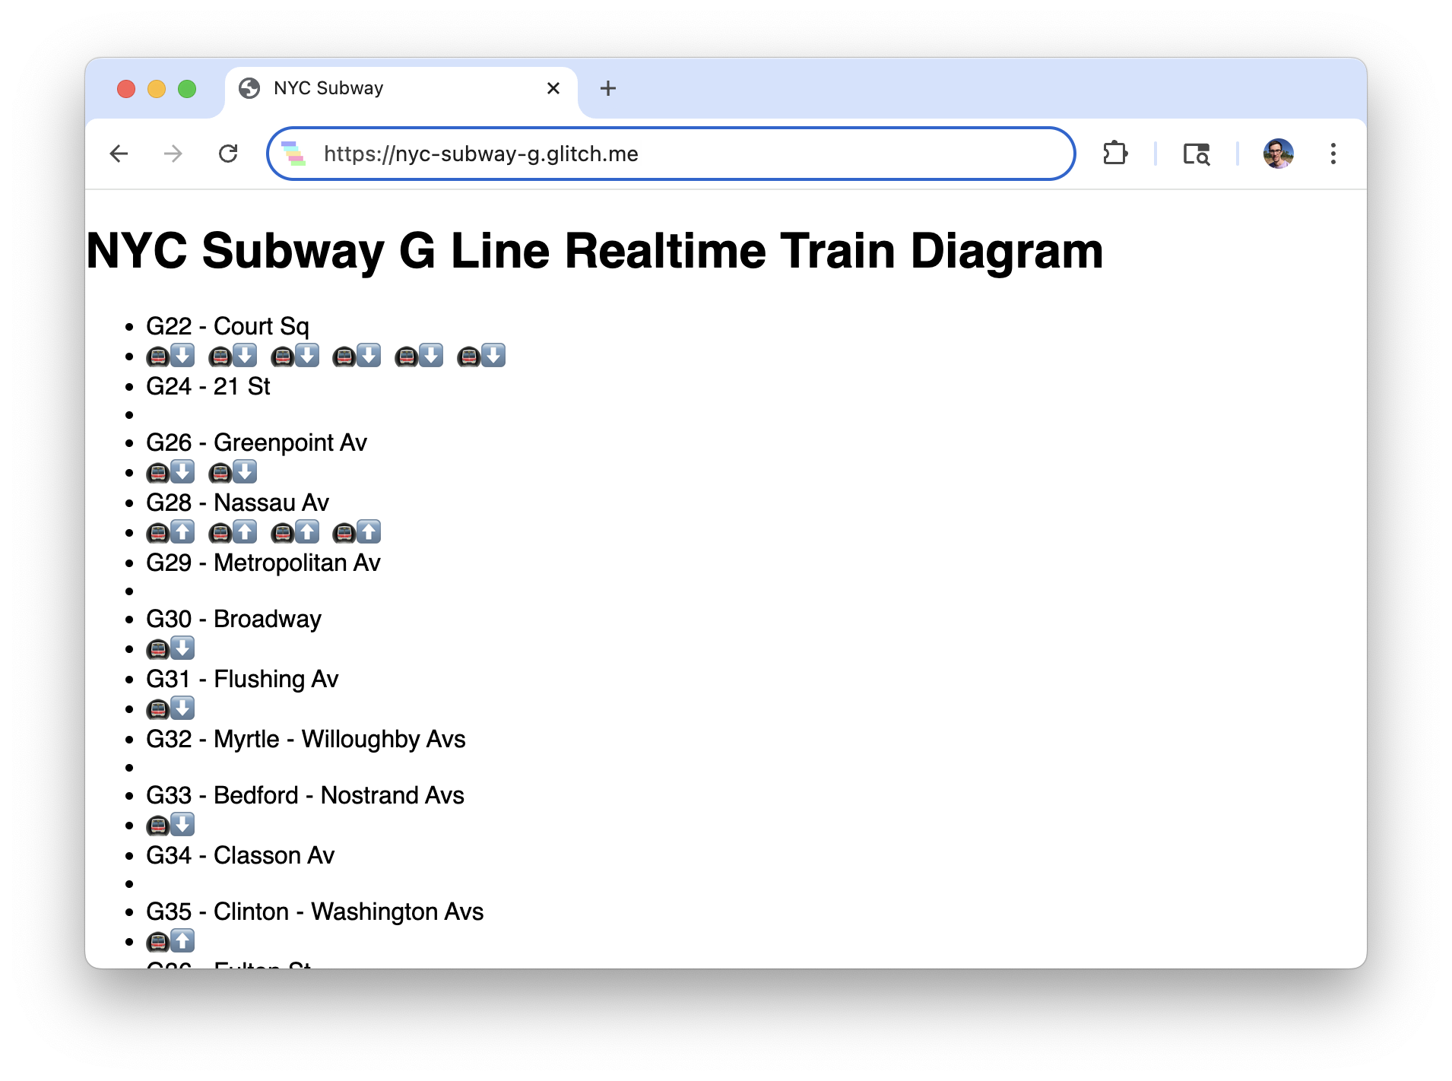This screenshot has height=1081, width=1452.
Task: Click second upbound train below Nassau Av
Action: point(233,532)
